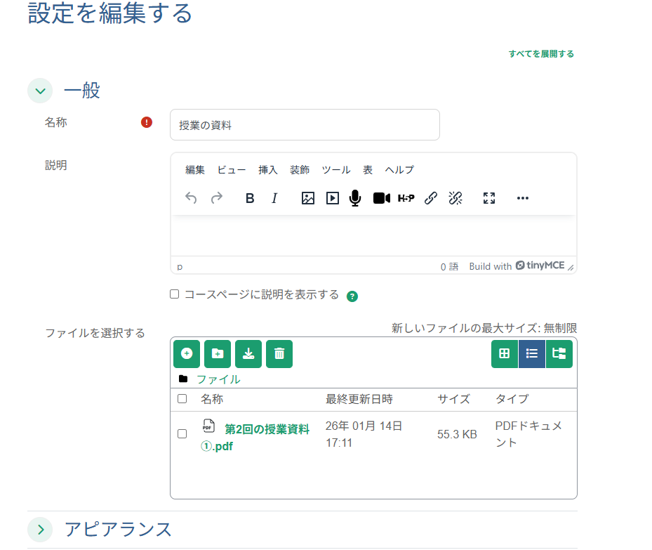Open the video recorder tool

coord(381,198)
